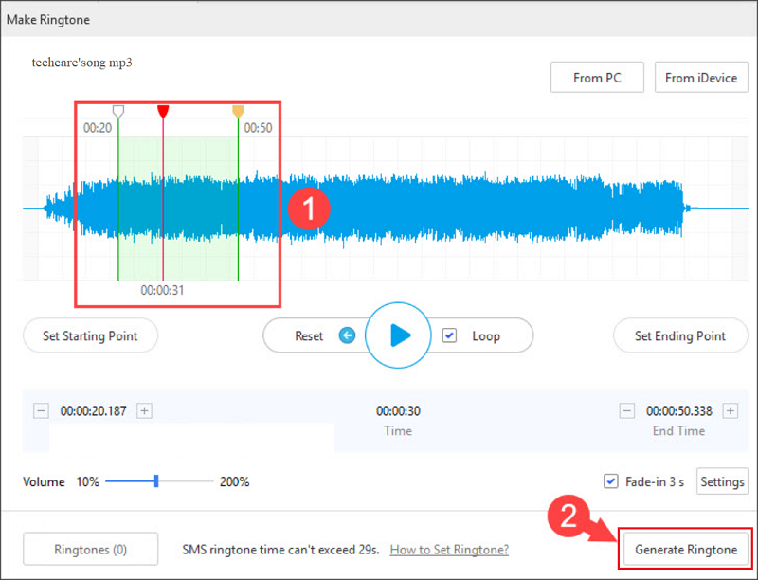Screen dimensions: 758x580
Task: Decrease start time with minus button
Action: [41, 411]
